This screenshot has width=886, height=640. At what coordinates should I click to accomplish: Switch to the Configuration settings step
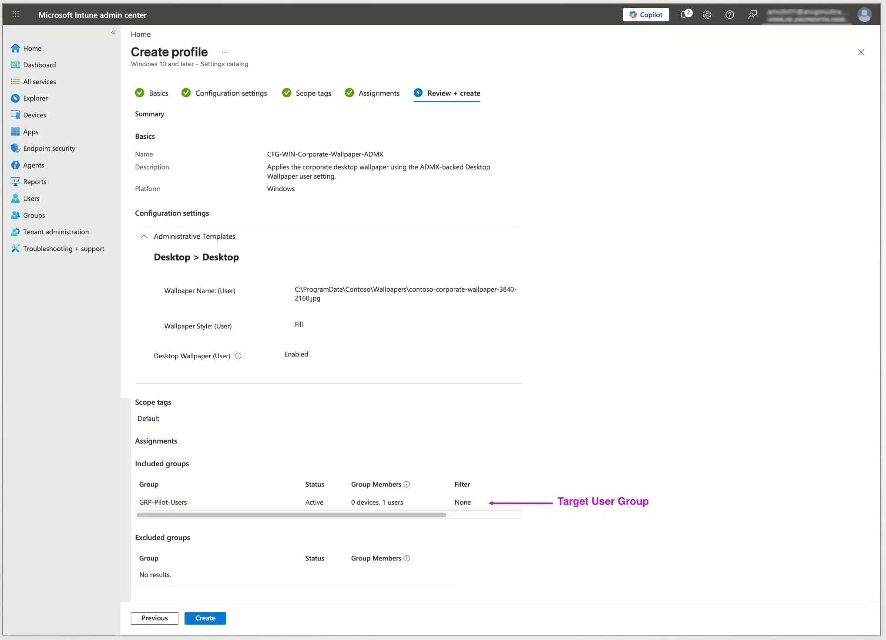(x=224, y=93)
